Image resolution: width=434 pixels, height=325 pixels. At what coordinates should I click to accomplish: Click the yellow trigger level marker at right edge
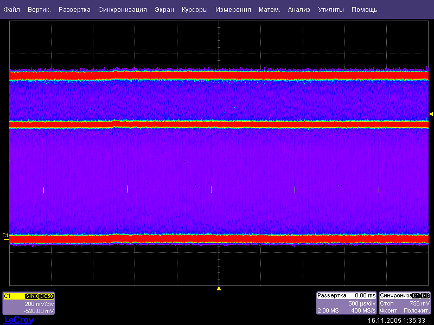tap(431, 114)
